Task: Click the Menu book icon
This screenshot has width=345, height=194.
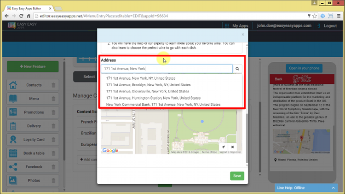Action: (13, 99)
